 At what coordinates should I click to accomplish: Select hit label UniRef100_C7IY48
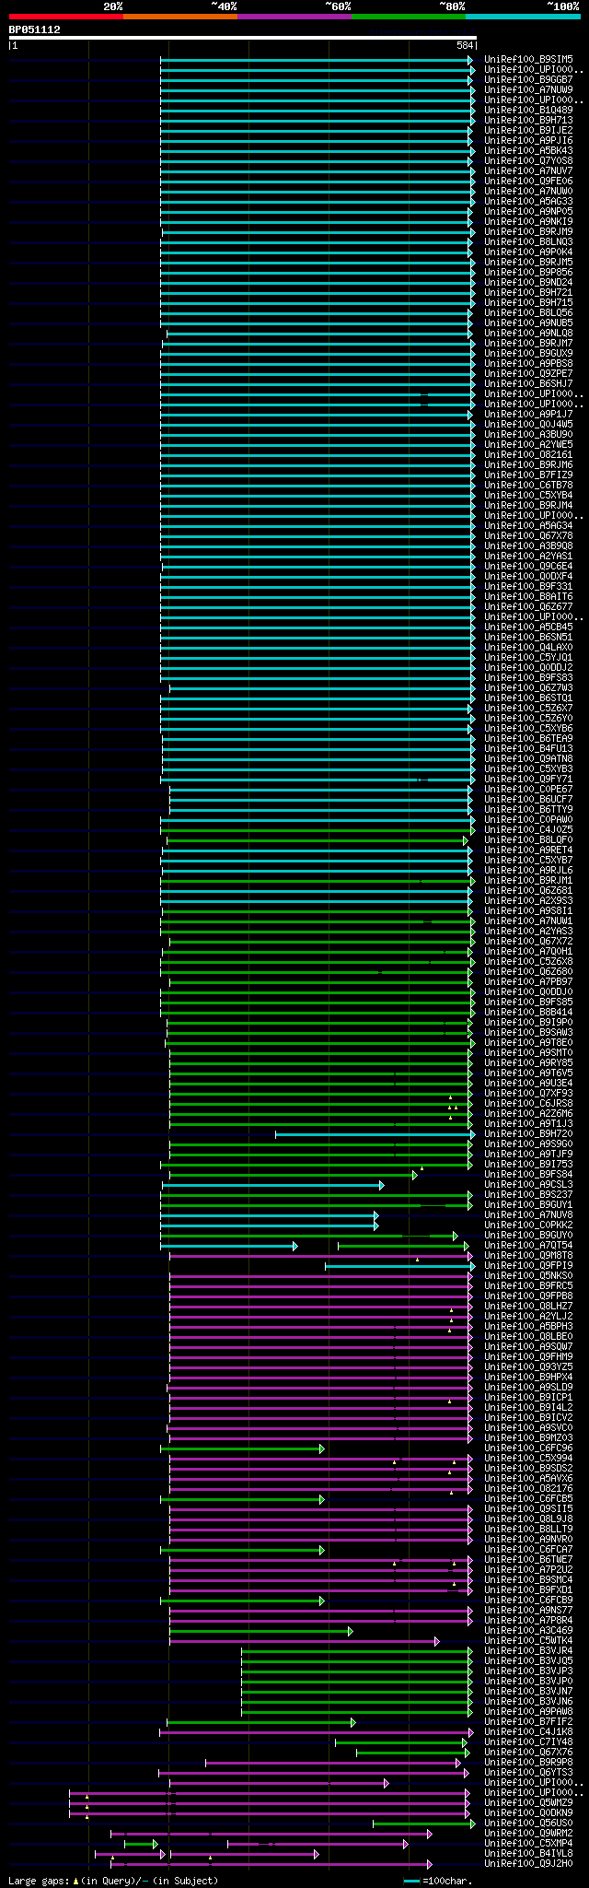[528, 1742]
